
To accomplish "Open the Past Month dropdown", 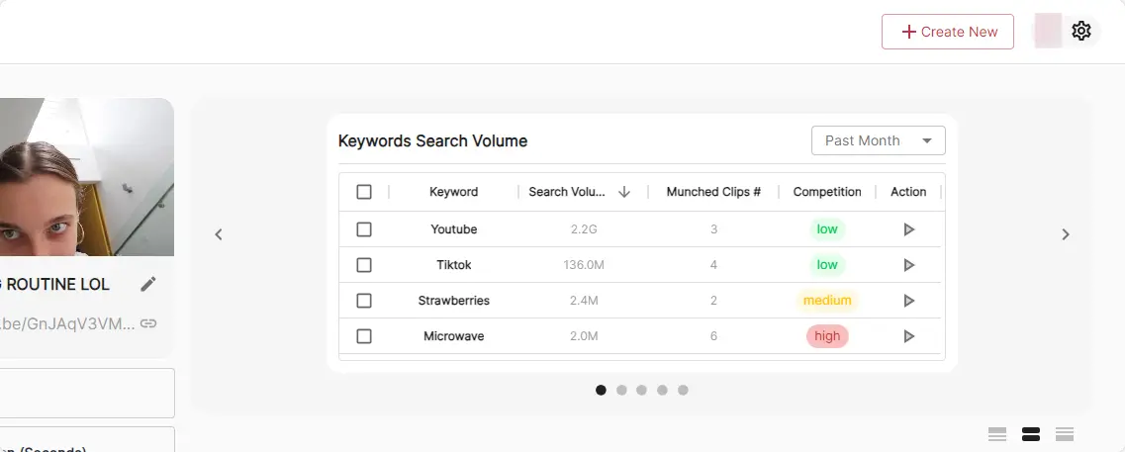I will [879, 140].
